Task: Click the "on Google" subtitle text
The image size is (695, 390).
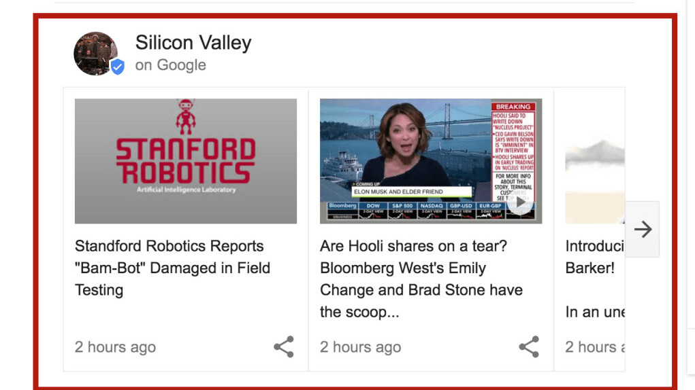Action: pos(170,65)
